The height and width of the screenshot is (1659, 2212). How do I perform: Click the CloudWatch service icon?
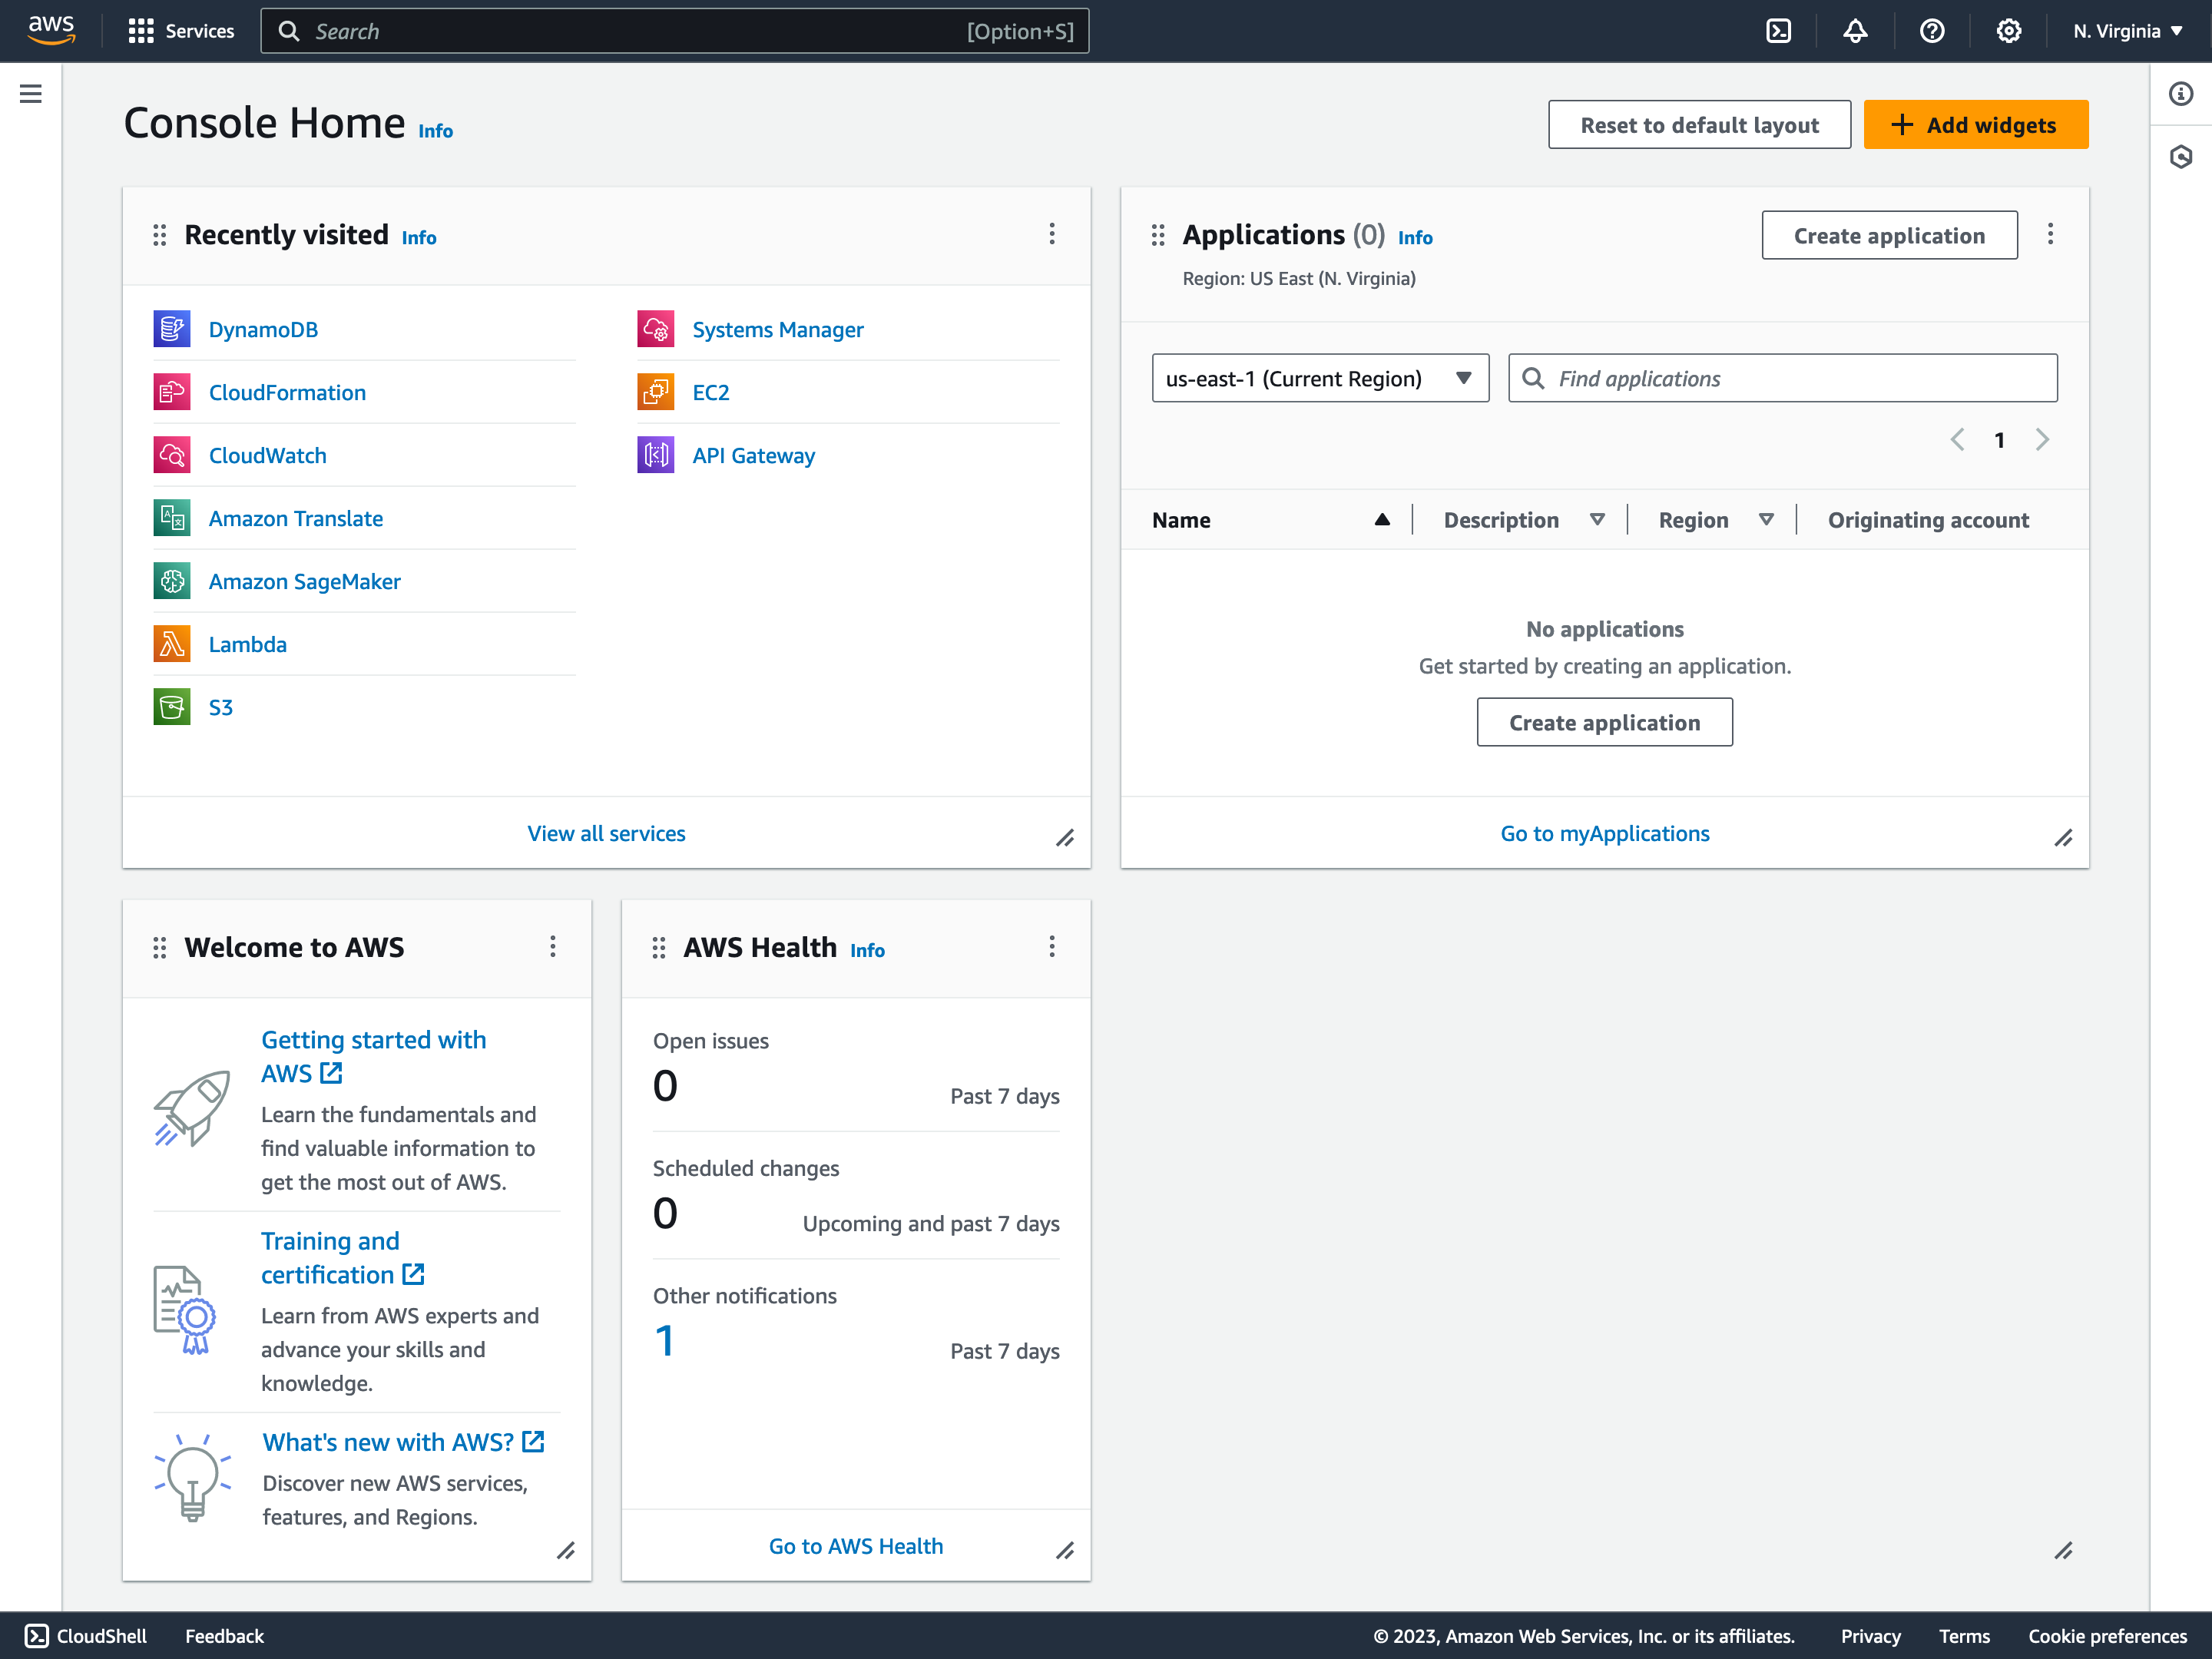pyautogui.click(x=172, y=455)
